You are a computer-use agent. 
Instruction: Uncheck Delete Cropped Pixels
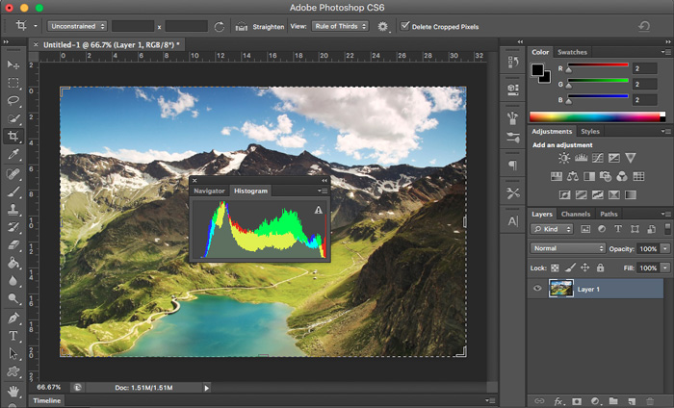[405, 26]
